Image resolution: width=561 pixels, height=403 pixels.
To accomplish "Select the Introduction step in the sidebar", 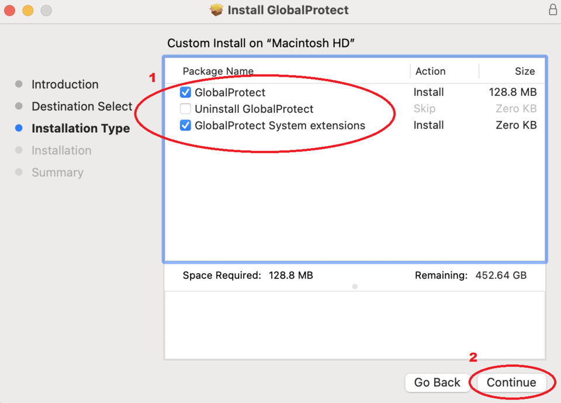I will point(65,84).
